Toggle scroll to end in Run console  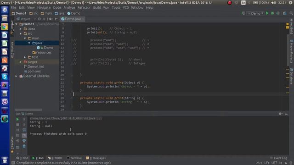(x=24, y=135)
